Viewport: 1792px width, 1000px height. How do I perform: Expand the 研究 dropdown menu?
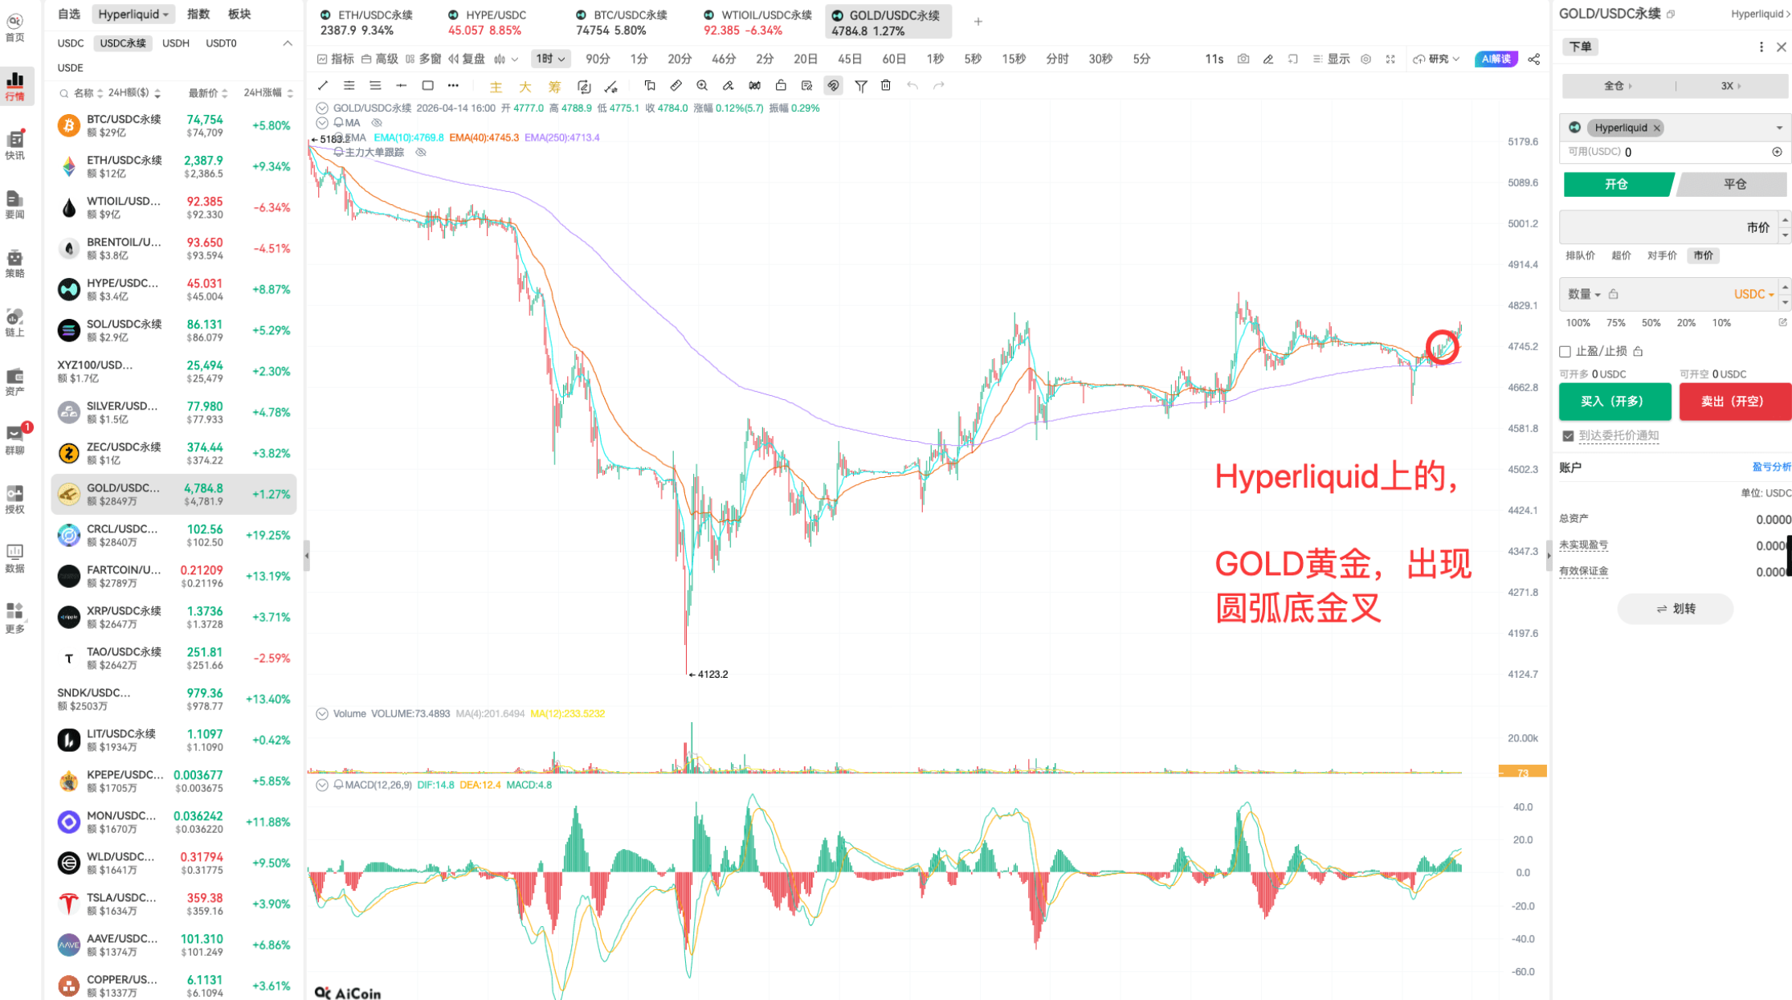pyautogui.click(x=1437, y=59)
